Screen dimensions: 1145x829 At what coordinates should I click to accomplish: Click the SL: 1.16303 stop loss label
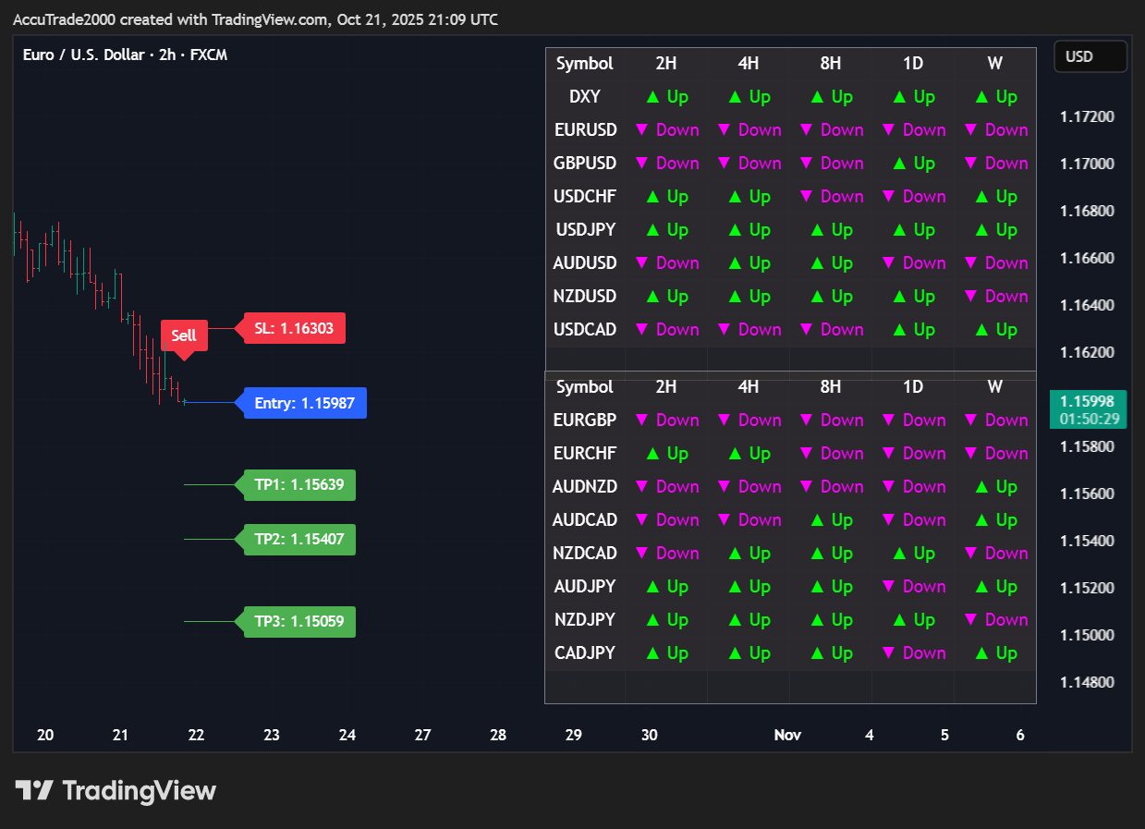294,328
